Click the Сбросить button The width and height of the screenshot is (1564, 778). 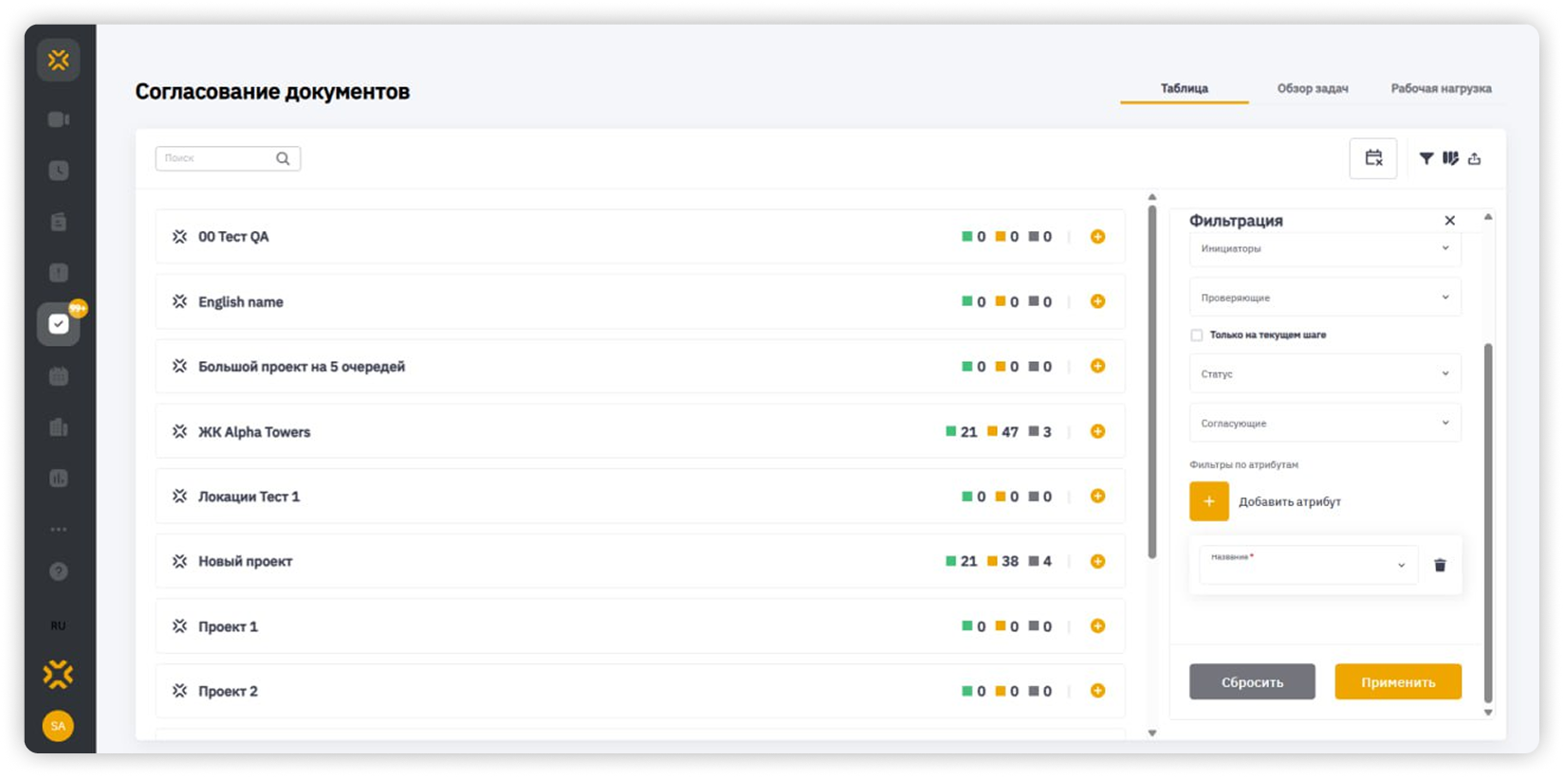point(1252,682)
